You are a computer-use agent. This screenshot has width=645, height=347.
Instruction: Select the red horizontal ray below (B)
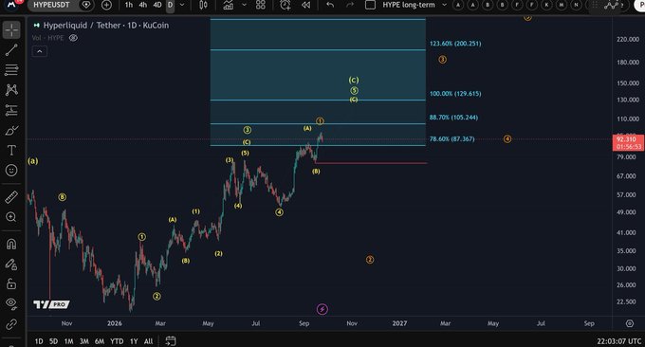coord(371,163)
